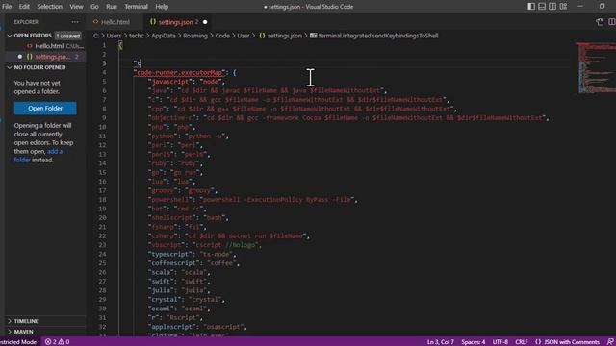Click the '1 unsaved' badge
Image resolution: width=616 pixels, height=346 pixels.
coord(68,36)
